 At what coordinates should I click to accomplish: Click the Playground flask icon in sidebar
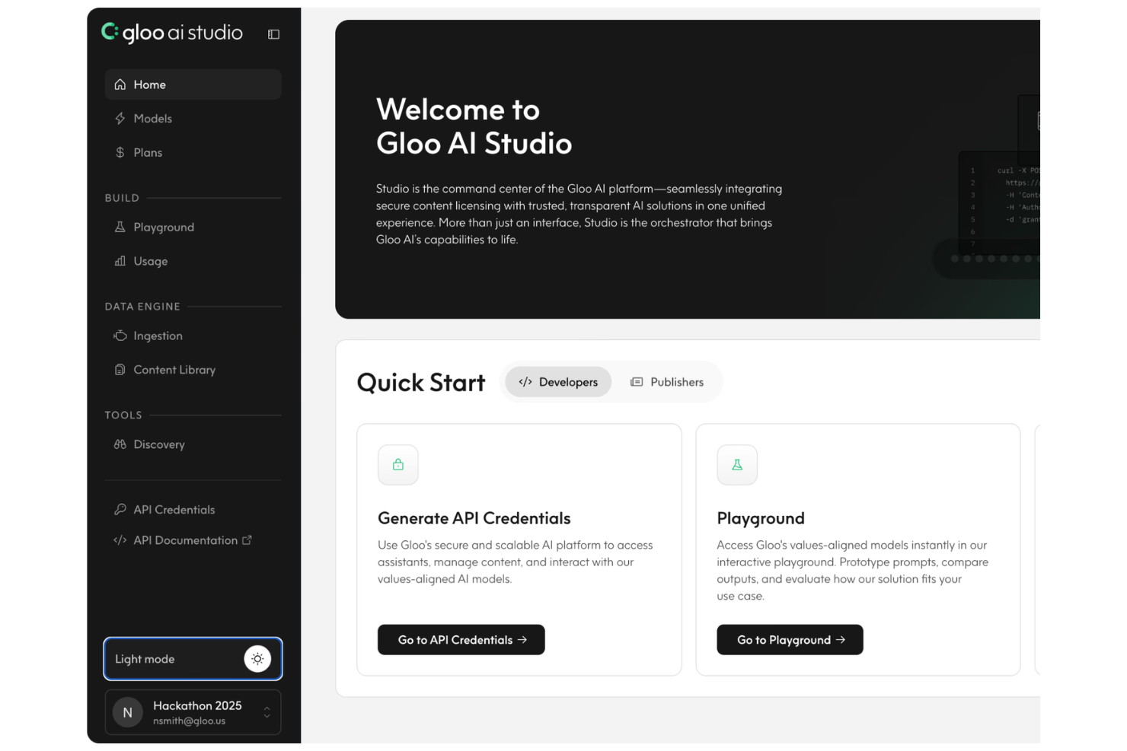pyautogui.click(x=120, y=227)
